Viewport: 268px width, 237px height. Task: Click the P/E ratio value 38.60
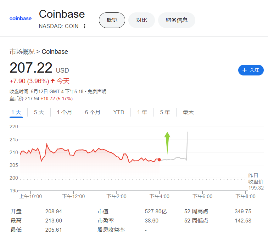coord(152,221)
